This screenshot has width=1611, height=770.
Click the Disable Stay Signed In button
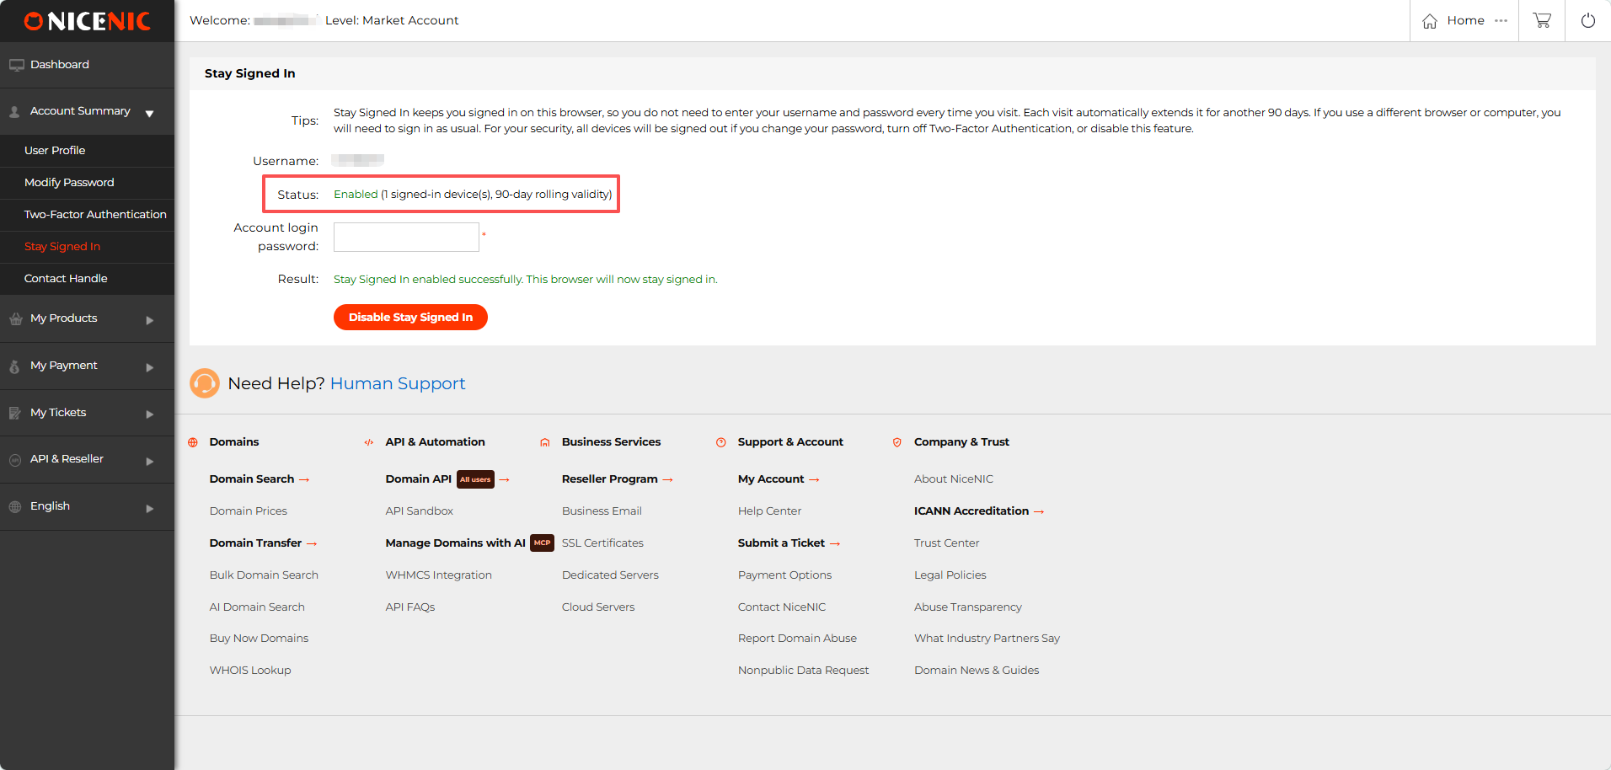410,317
